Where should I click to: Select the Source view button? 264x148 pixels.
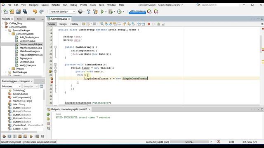point(52,24)
